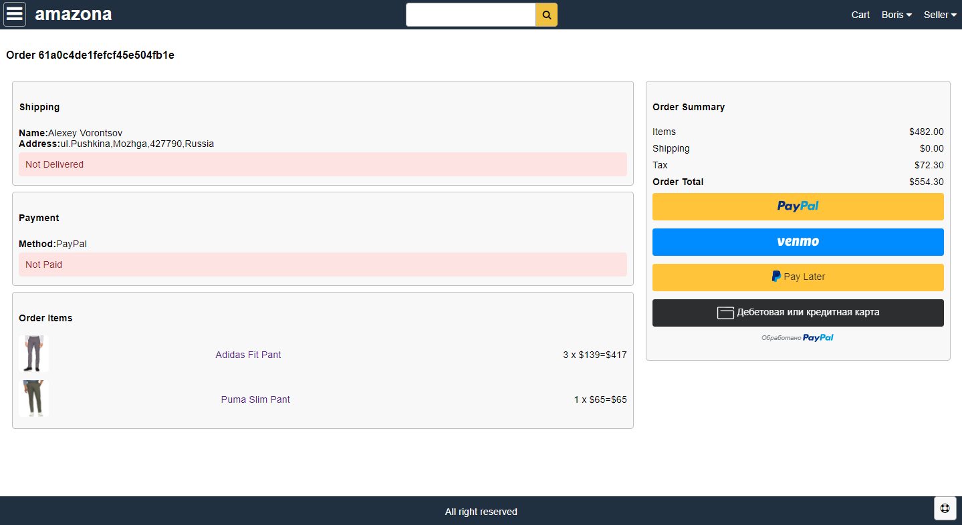
Task: Click the Not Paid status banner
Action: pyautogui.click(x=322, y=265)
